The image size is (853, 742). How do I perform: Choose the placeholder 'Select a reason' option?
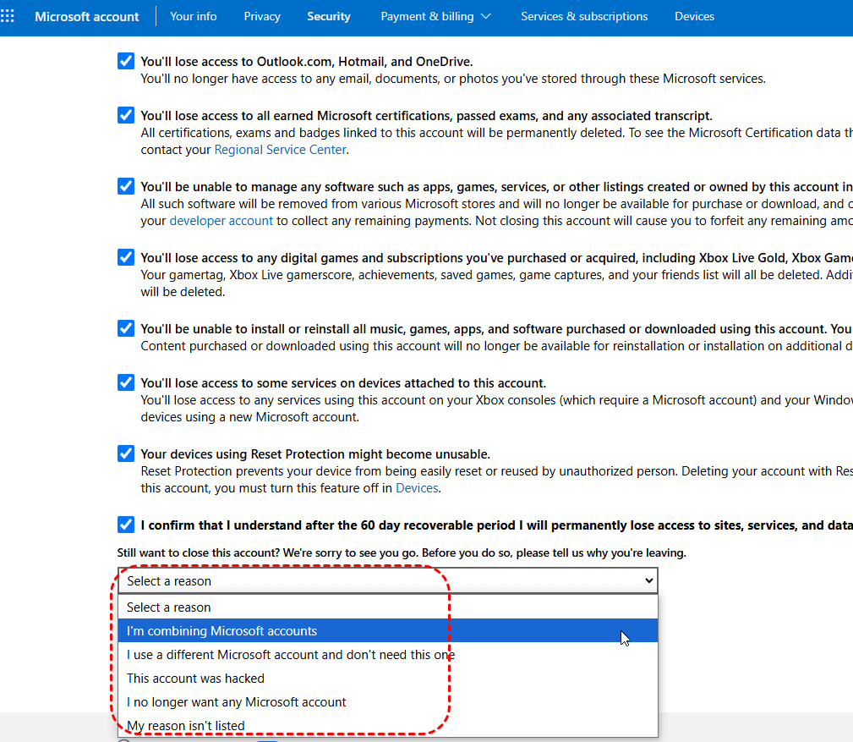[x=388, y=607]
